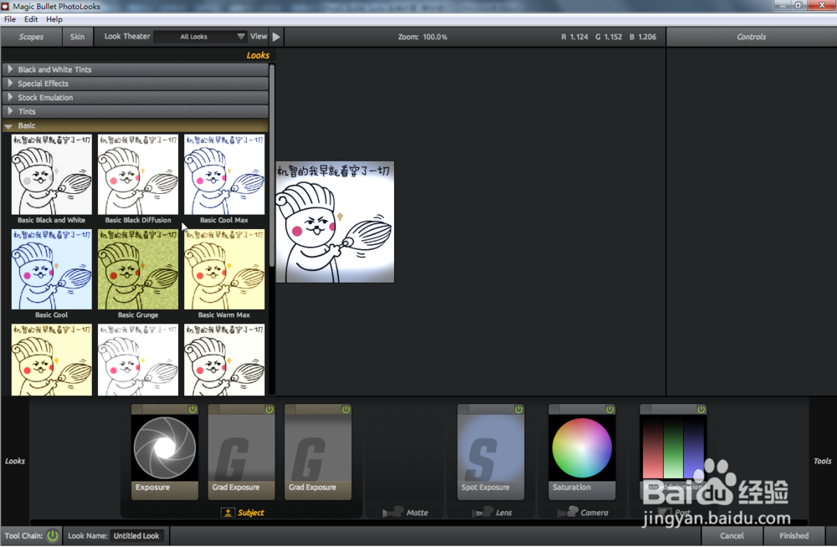Switch to the Tools tab
This screenshot has width=837, height=547.
821,460
